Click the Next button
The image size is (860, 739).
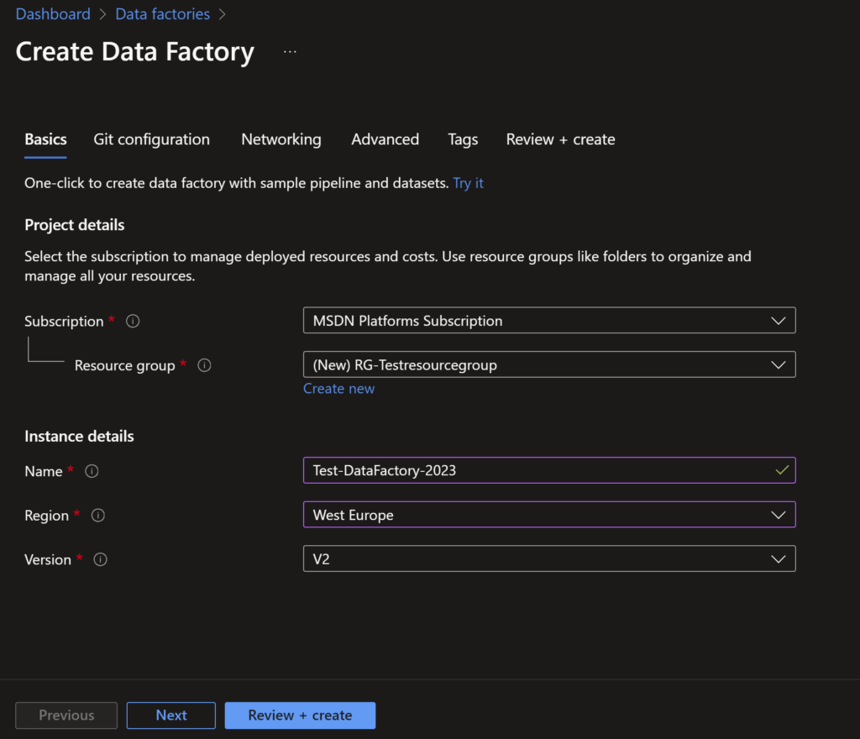click(x=171, y=715)
